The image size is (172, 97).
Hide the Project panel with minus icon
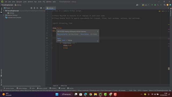click(x=44, y=8)
